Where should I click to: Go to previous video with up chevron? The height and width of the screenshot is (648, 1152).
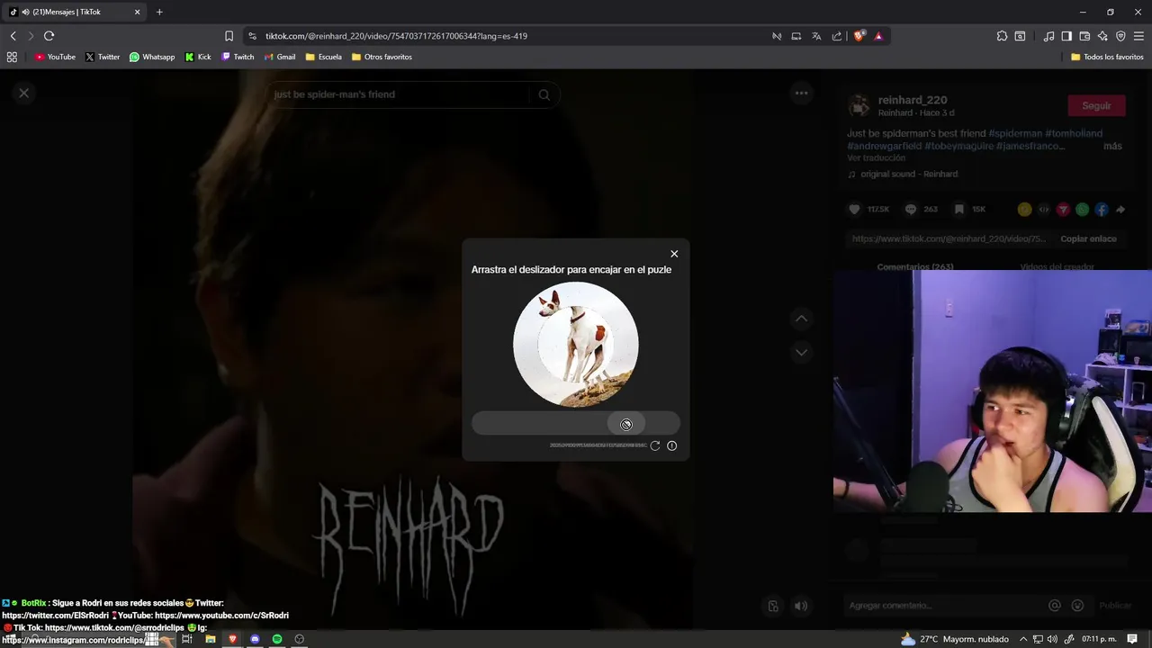pos(801,319)
